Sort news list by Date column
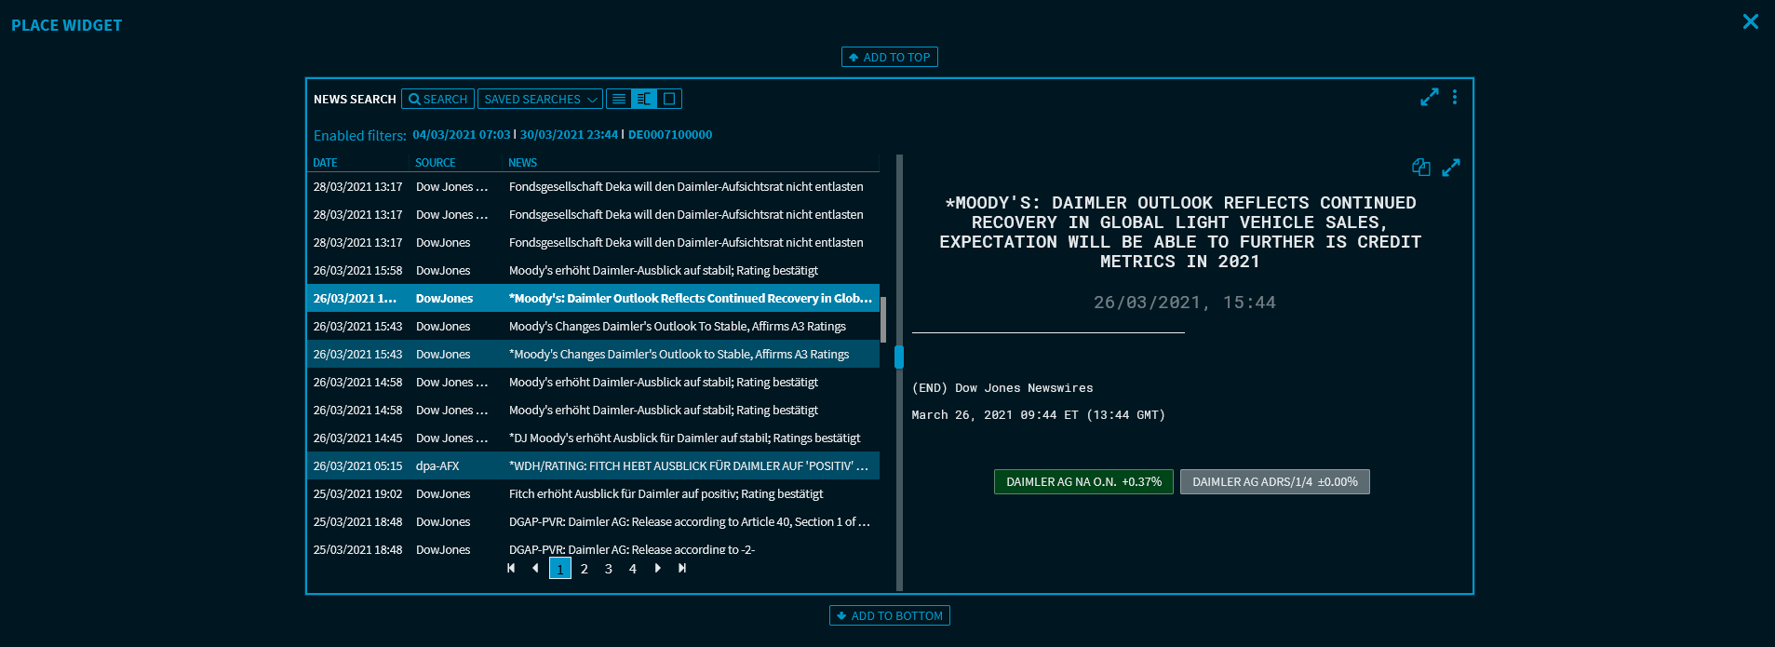 click(x=325, y=163)
